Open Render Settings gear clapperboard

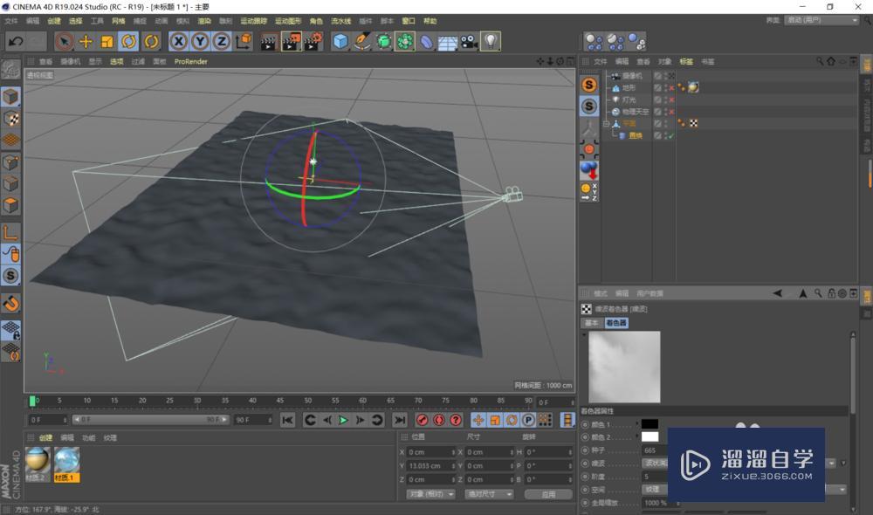[313, 41]
